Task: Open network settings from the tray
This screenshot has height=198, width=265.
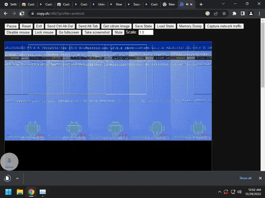Action: coord(233,192)
